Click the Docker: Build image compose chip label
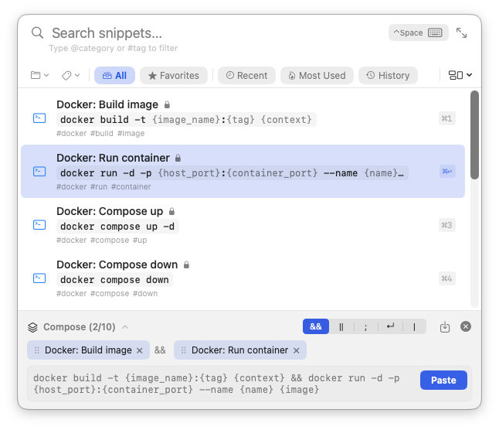 (88, 350)
